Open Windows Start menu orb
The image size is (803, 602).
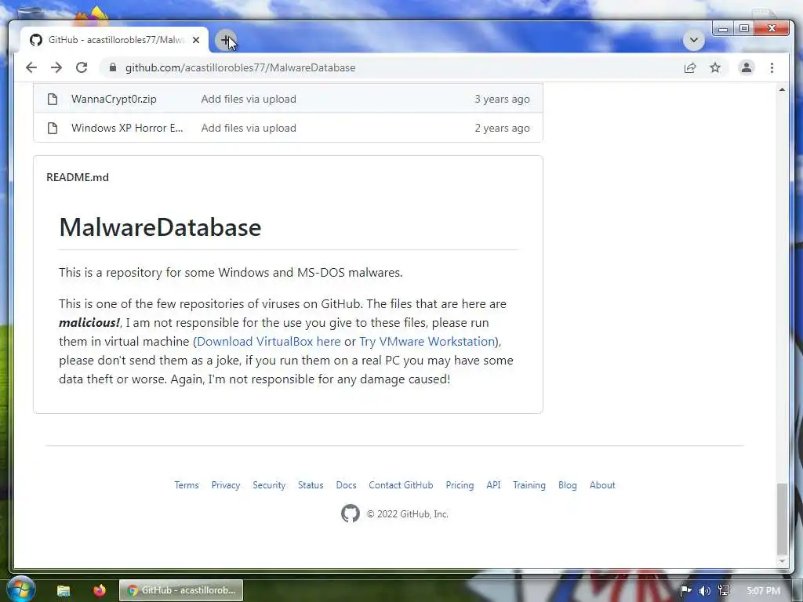point(20,589)
